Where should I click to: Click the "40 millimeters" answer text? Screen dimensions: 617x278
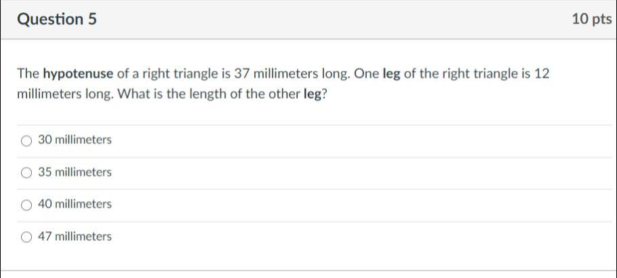75,204
